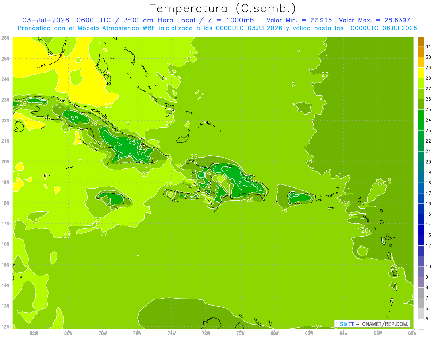Click the date '03-Jul-2026' in the subtitle
The height and width of the screenshot is (338, 438).
(x=46, y=20)
